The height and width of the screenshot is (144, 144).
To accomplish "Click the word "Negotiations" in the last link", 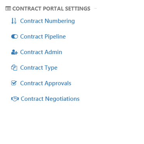I will coord(62,99).
